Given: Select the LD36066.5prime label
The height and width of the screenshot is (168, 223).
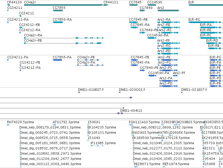Looking at the screenshot, I should (182, 133).
